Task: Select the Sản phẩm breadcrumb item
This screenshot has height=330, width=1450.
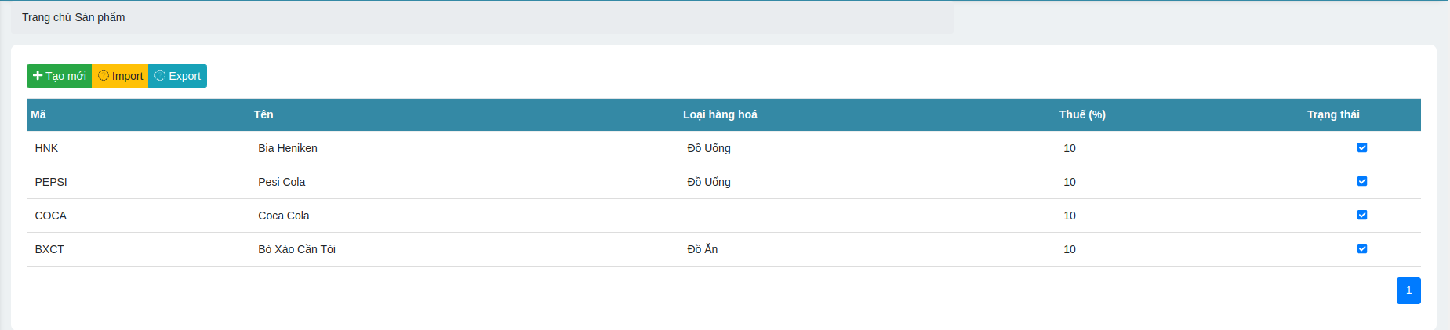Action: click(100, 17)
